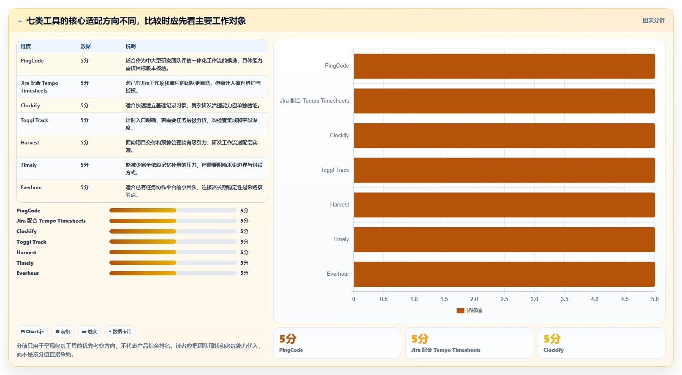The image size is (682, 375).
Task: Click description starting 能减少完全依赖记忆补录
Action: pyautogui.click(x=194, y=169)
